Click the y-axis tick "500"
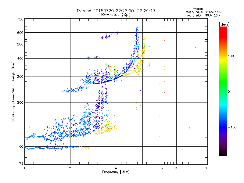 (20, 44)
